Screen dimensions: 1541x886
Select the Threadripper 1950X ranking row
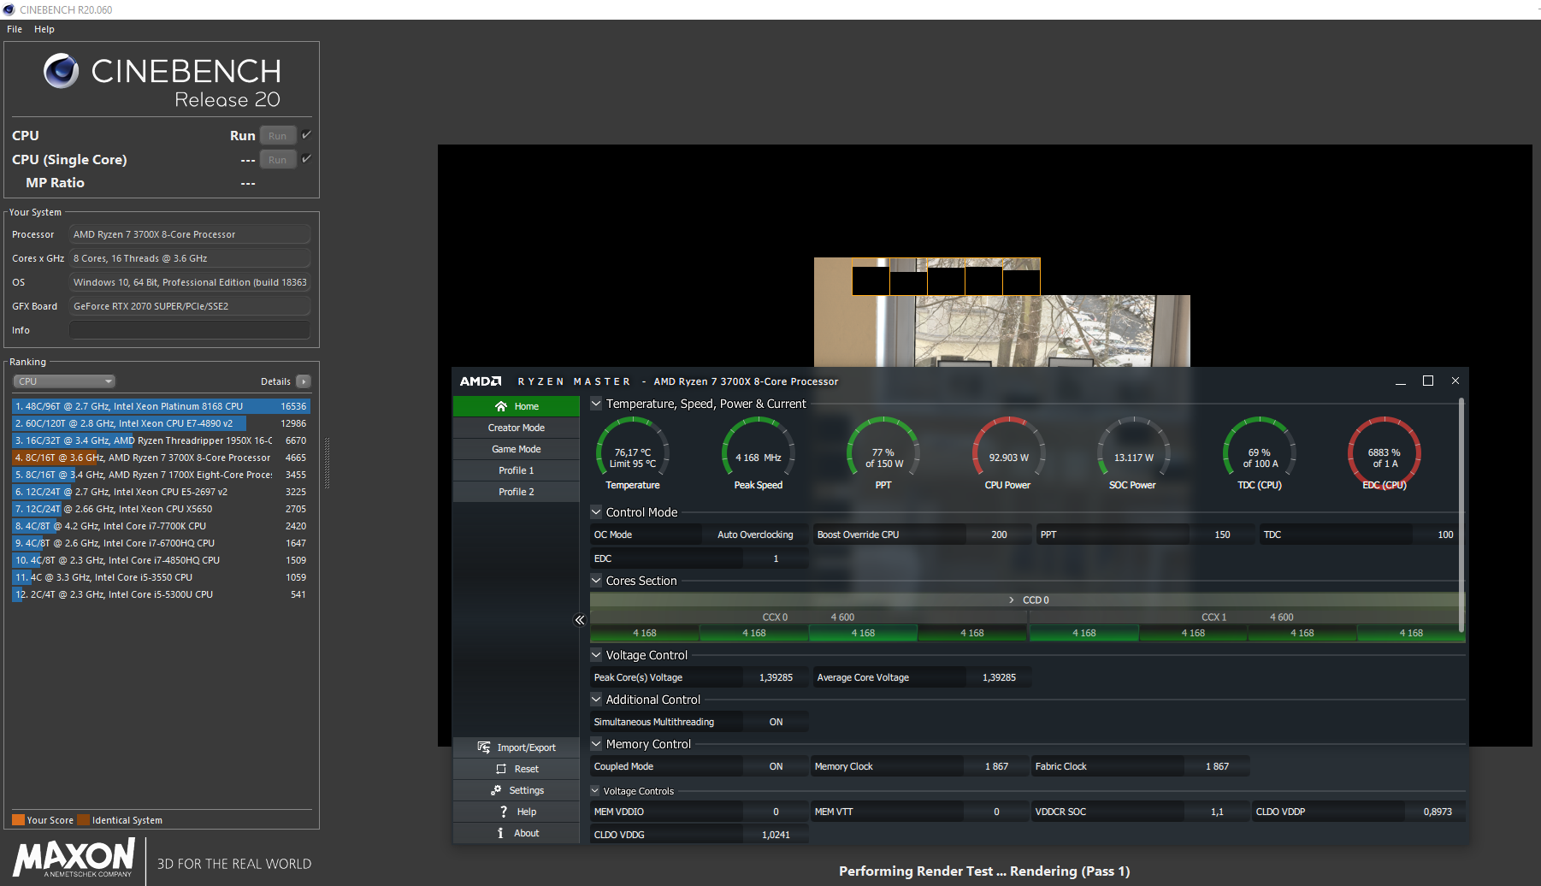(x=161, y=440)
